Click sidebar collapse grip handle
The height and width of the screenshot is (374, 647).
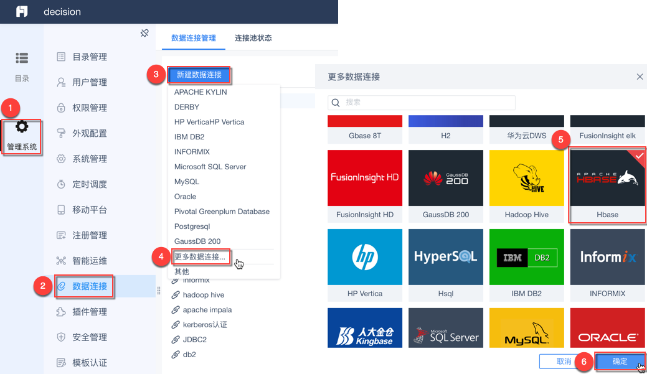(x=159, y=291)
